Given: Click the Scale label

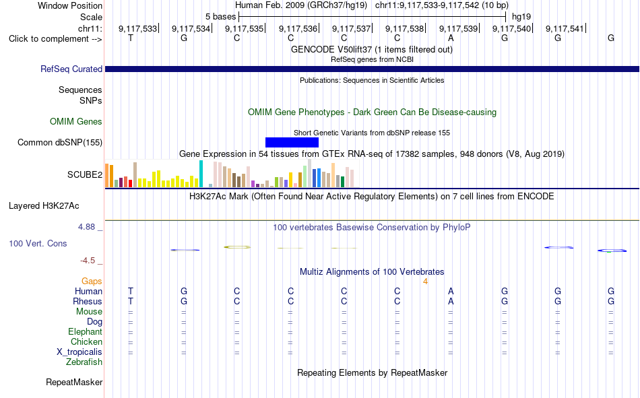Looking at the screenshot, I should [91, 17].
